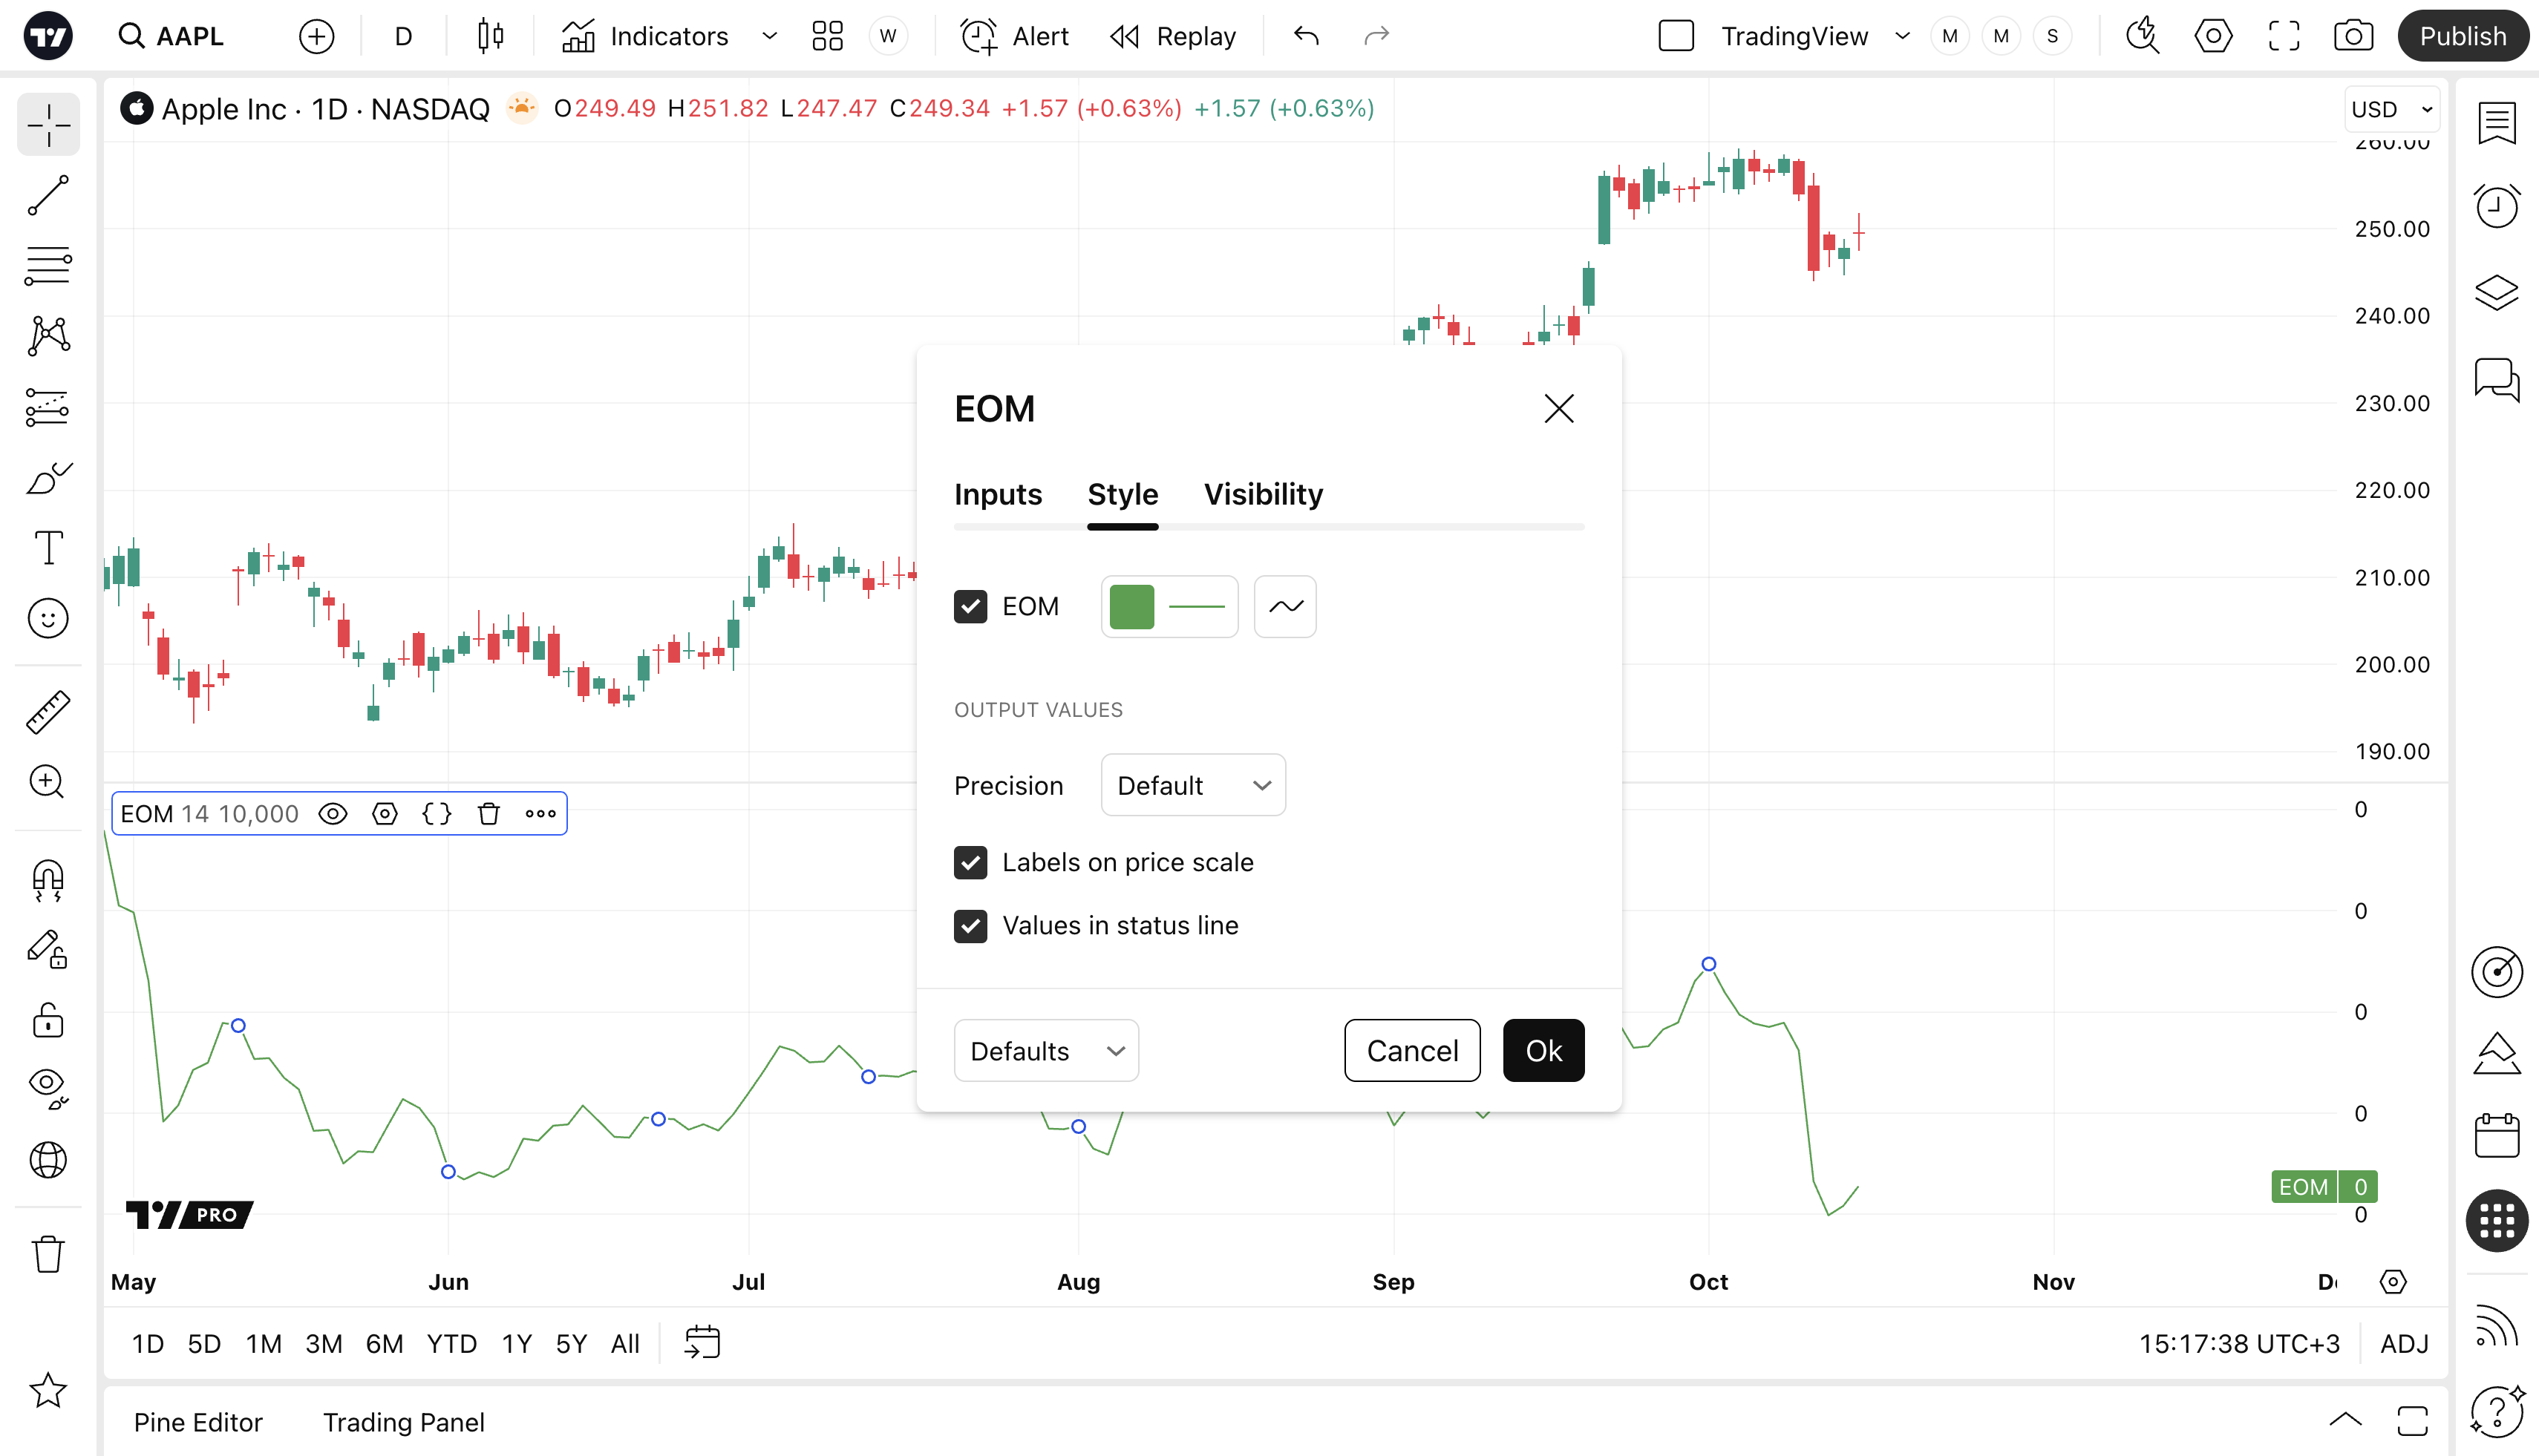Delete EOM indicator using trash icon
This screenshot has width=2539, height=1456.
pos(488,814)
